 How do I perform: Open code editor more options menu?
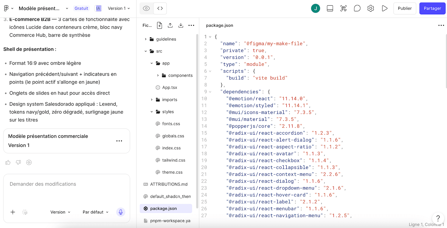(441, 25)
